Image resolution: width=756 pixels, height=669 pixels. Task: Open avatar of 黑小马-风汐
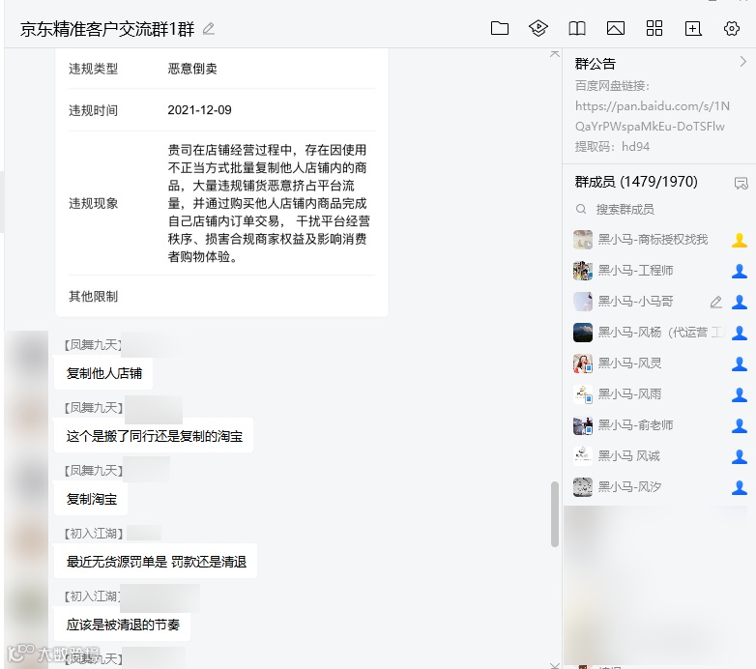click(582, 487)
